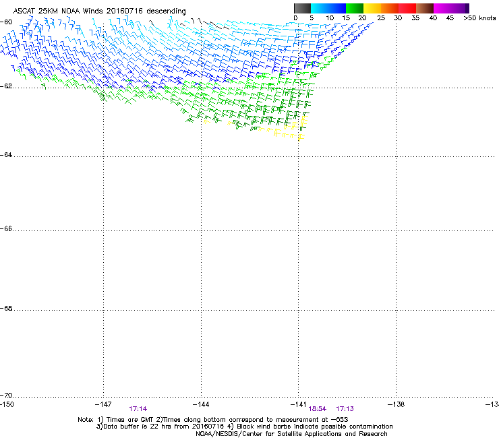Click the 'Times are GMT' note line
Image resolution: width=499 pixels, height=438 pixels.
[213, 420]
